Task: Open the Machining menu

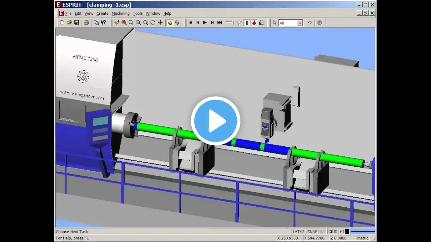Action: pos(121,13)
